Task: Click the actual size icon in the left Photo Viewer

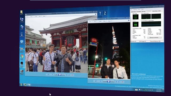Action: 52,75
